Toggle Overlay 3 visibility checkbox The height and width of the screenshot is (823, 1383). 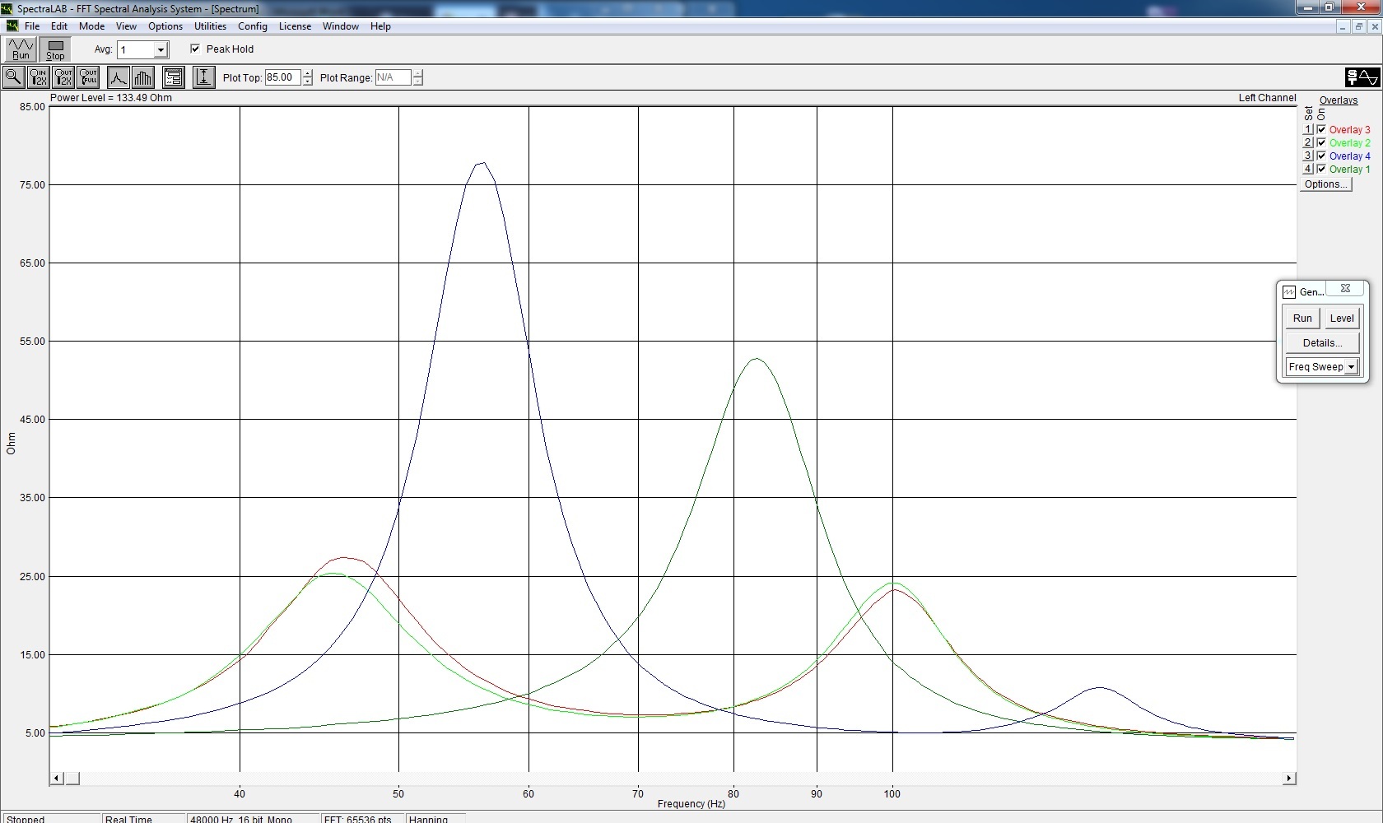[x=1321, y=130]
